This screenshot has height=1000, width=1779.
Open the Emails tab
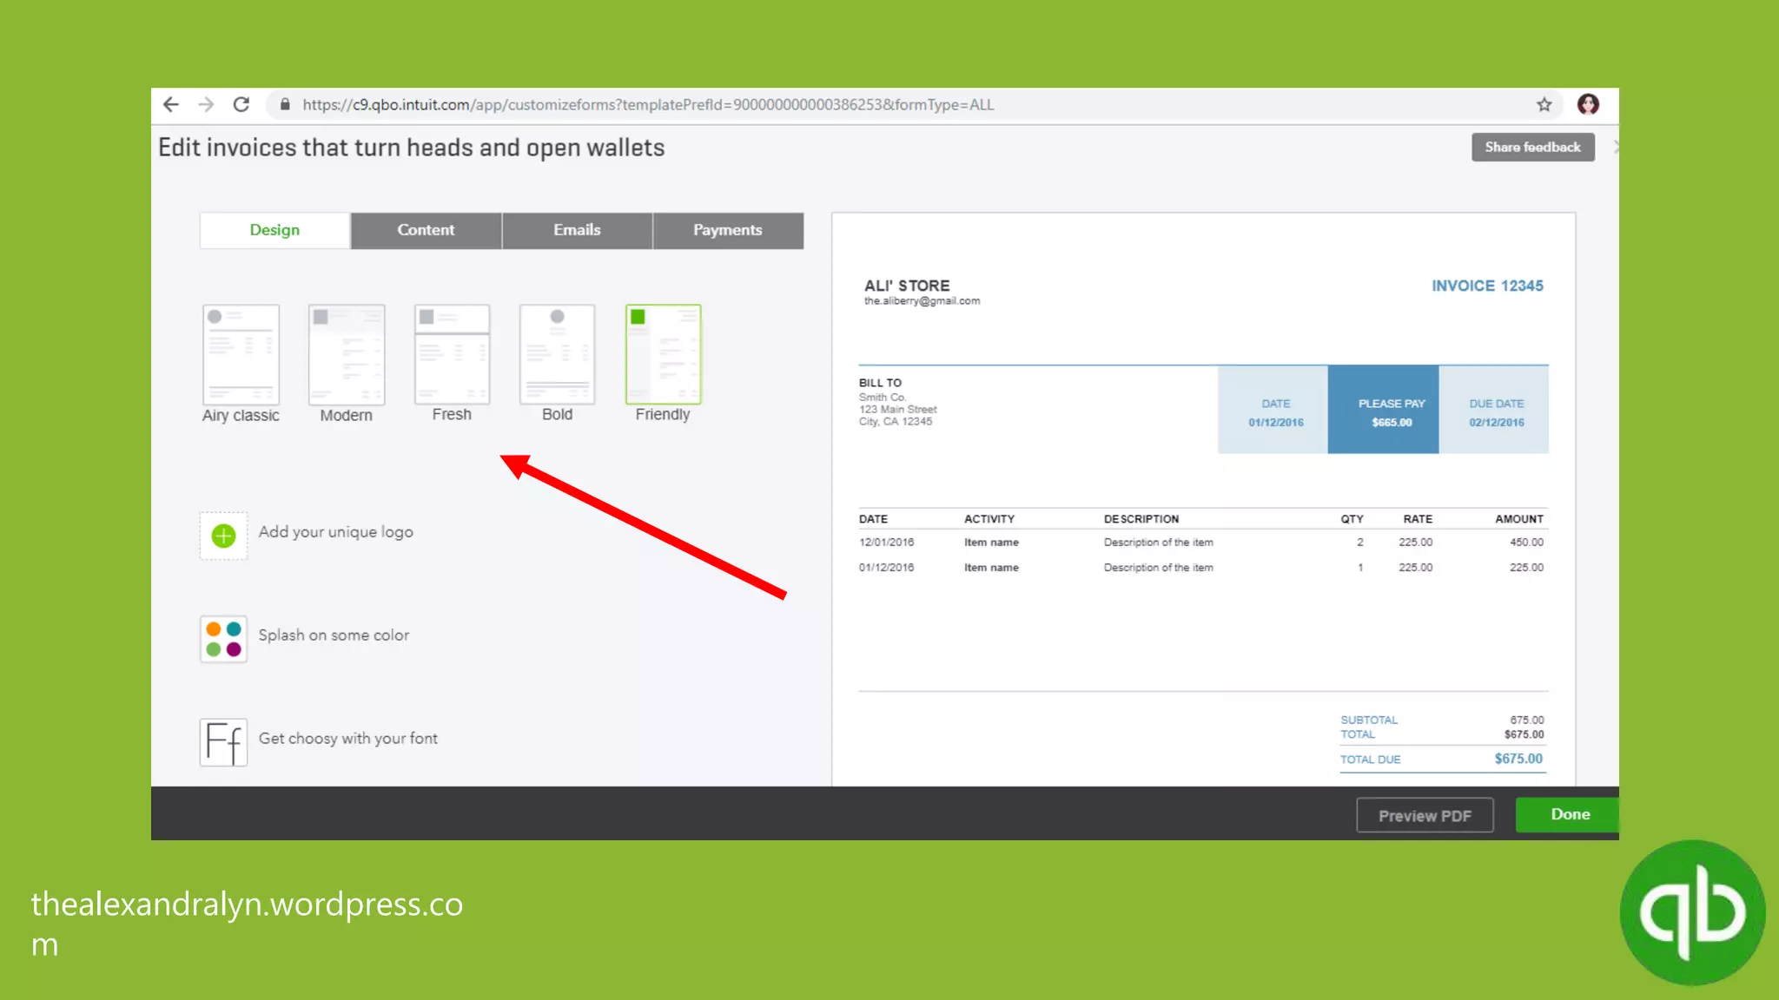tap(577, 230)
